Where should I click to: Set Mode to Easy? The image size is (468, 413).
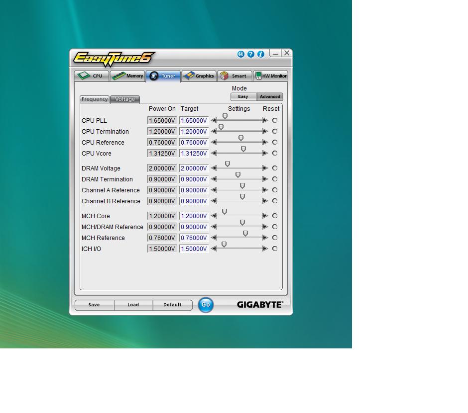click(x=243, y=96)
